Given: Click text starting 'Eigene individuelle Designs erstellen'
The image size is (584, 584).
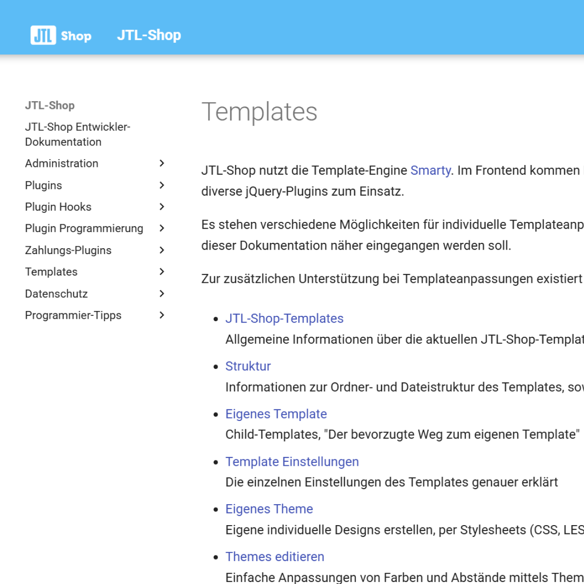Looking at the screenshot, I should click(x=404, y=530).
